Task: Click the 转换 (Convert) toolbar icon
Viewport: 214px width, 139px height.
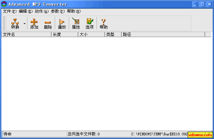Action: (15, 24)
